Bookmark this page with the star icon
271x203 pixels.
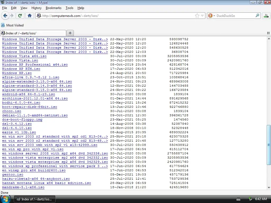(197, 16)
